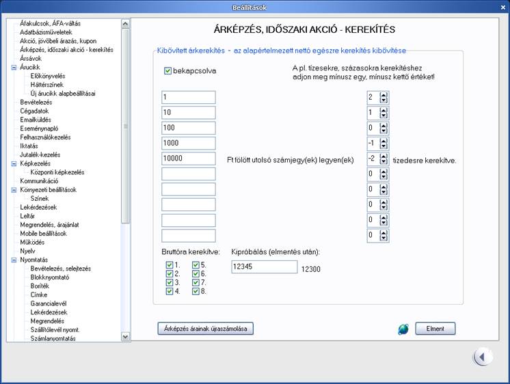Select Központi képkezelés item
Image resolution: width=510 pixels, height=384 pixels.
[x=57, y=172]
